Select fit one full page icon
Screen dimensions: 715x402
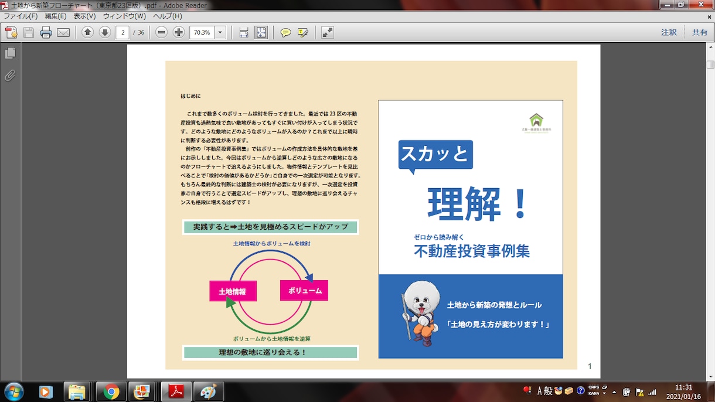[x=261, y=33]
